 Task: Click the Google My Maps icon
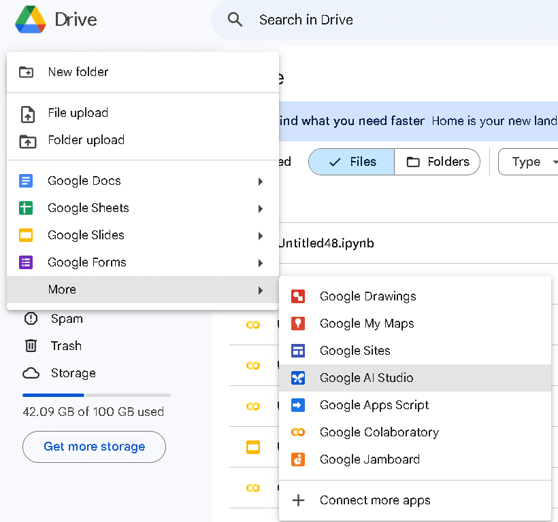tap(298, 324)
